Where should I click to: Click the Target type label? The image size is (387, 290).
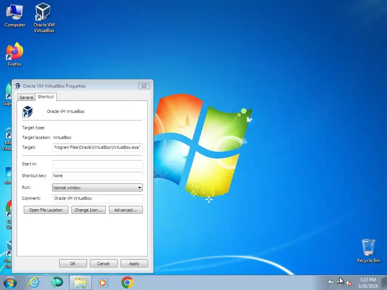(34, 128)
